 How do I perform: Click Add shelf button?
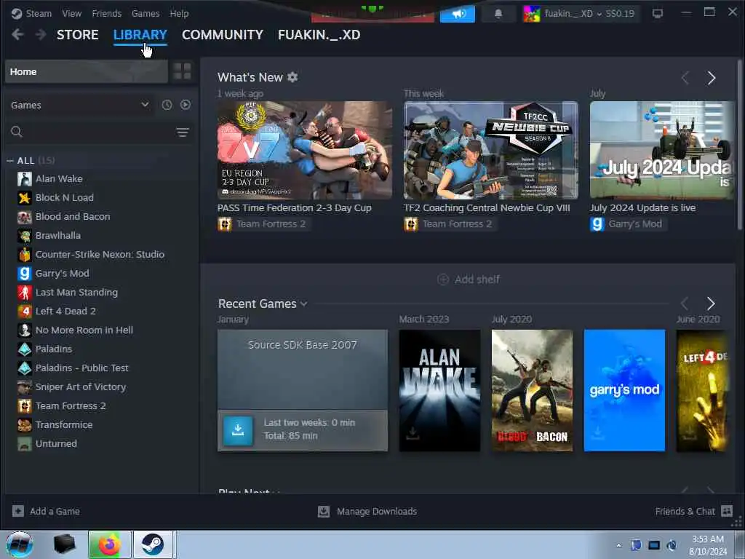[x=468, y=279]
